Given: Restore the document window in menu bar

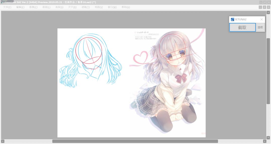Looking at the screenshot, I should [x=264, y=7].
